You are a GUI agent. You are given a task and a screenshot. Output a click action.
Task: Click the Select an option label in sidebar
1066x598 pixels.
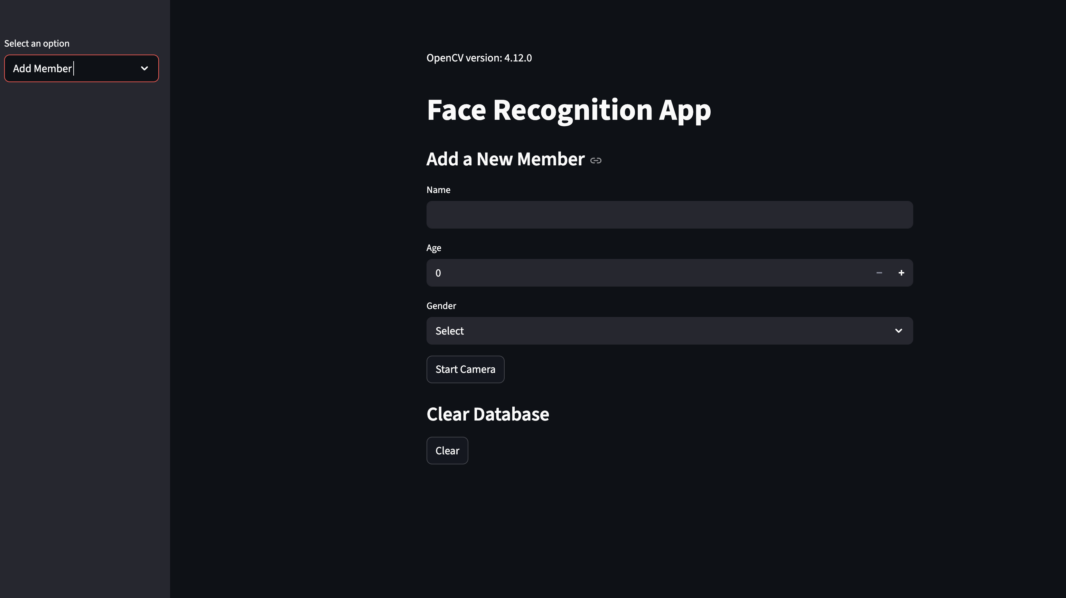pyautogui.click(x=36, y=43)
